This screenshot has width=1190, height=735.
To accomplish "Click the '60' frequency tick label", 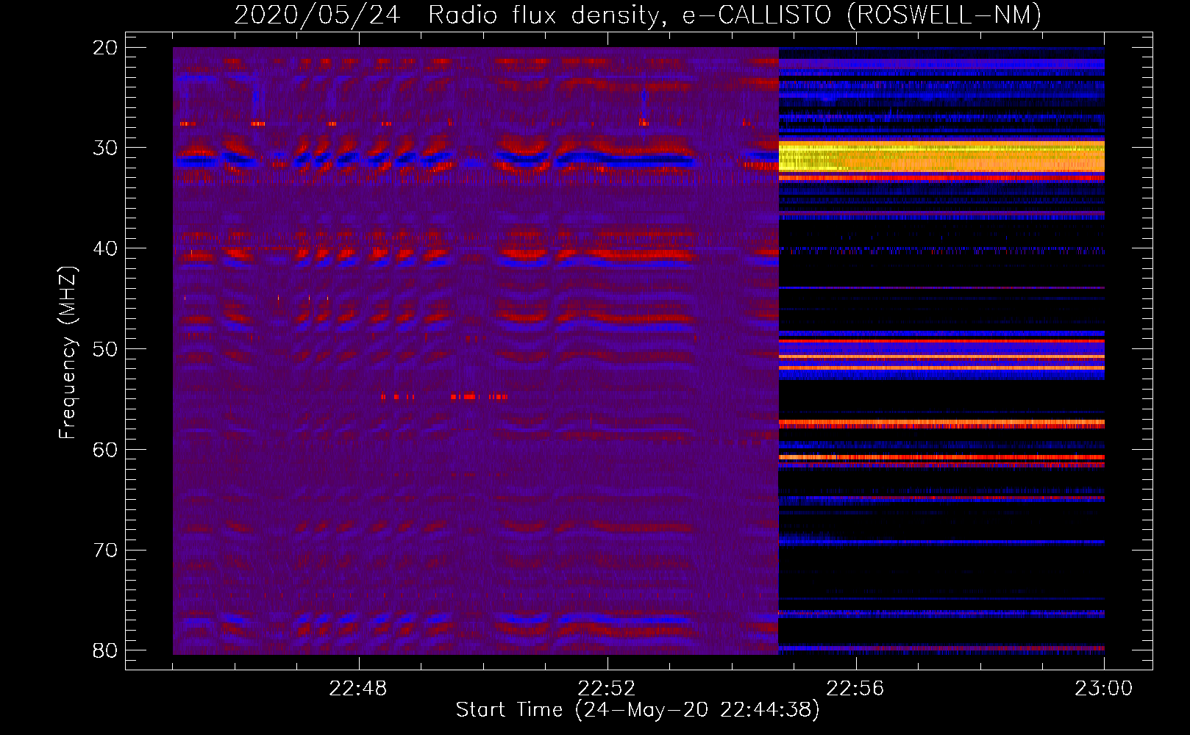I will pyautogui.click(x=105, y=449).
